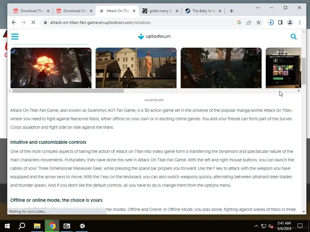Image resolution: width=310 pixels, height=232 pixels.
Task: Close the 'Attack On Tita' tab
Action: (134, 11)
